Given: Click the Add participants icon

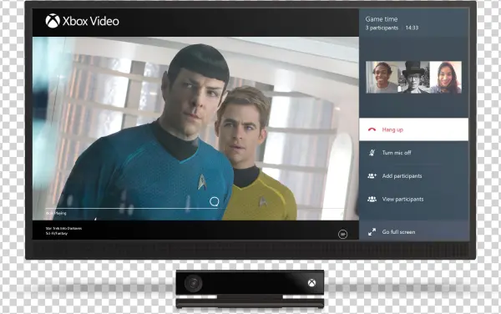Looking at the screenshot, I should click(x=372, y=175).
